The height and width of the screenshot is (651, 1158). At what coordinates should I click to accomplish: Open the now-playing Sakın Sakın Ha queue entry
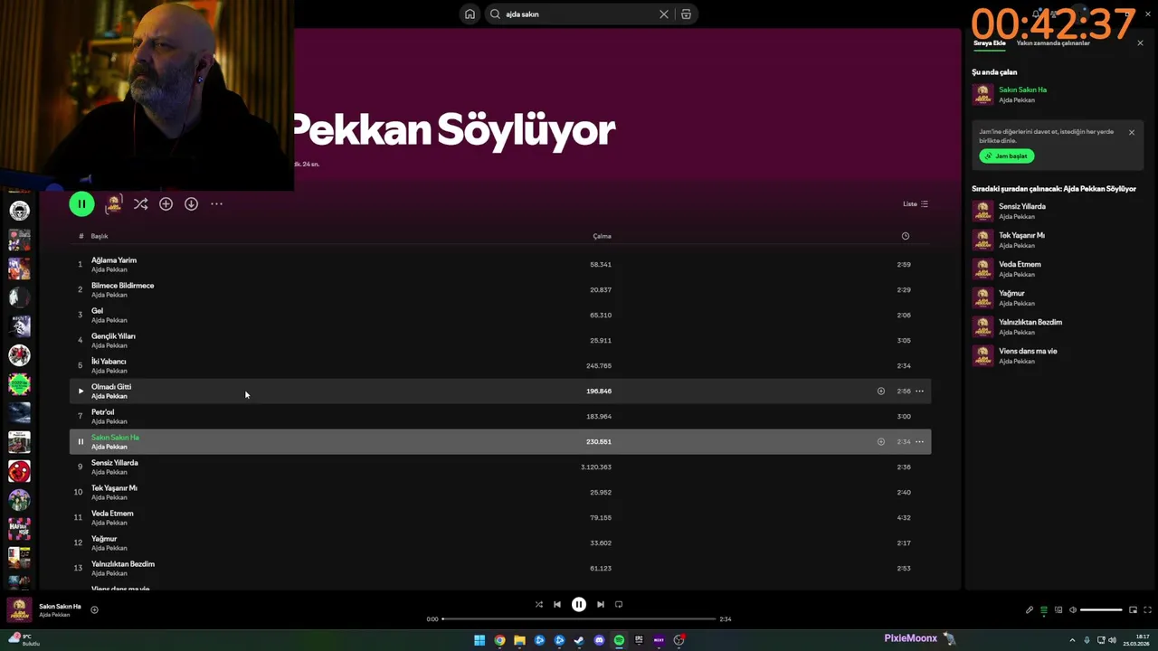(1022, 90)
